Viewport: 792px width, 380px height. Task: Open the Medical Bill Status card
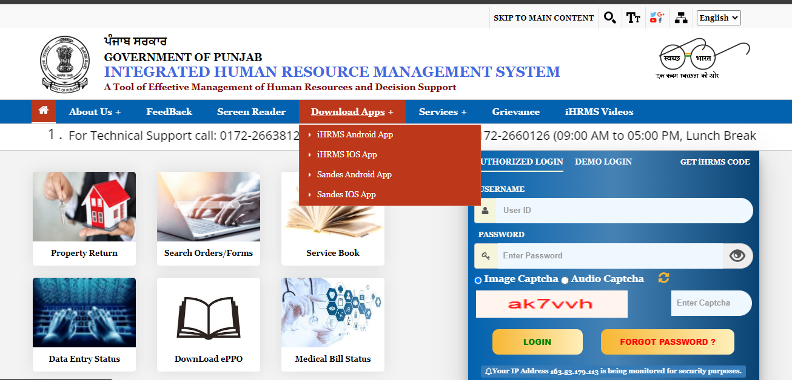(333, 324)
